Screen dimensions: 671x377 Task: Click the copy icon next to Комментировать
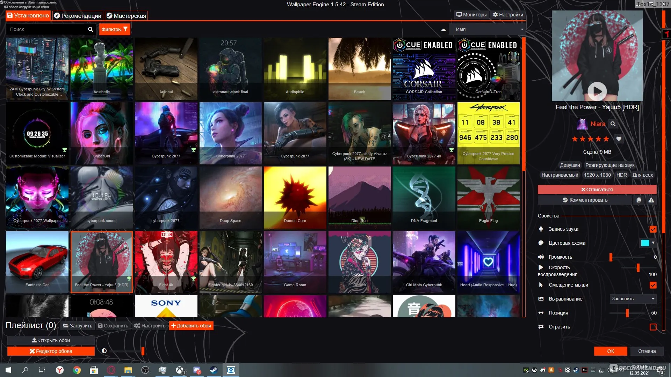click(x=638, y=200)
